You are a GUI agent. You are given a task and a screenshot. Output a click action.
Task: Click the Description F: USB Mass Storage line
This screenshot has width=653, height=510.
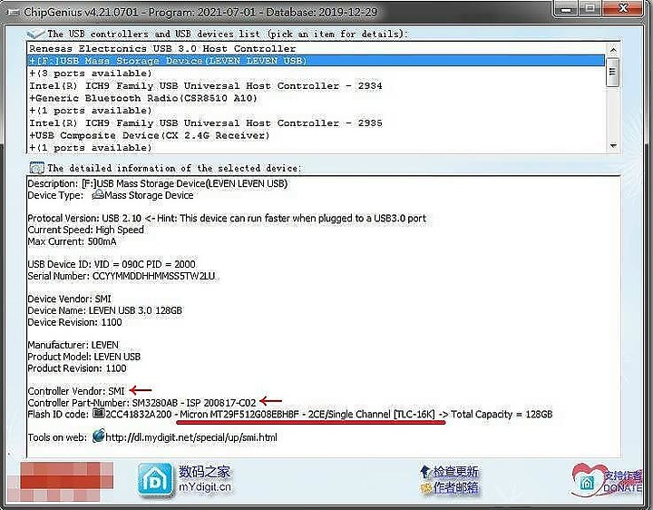(x=158, y=183)
